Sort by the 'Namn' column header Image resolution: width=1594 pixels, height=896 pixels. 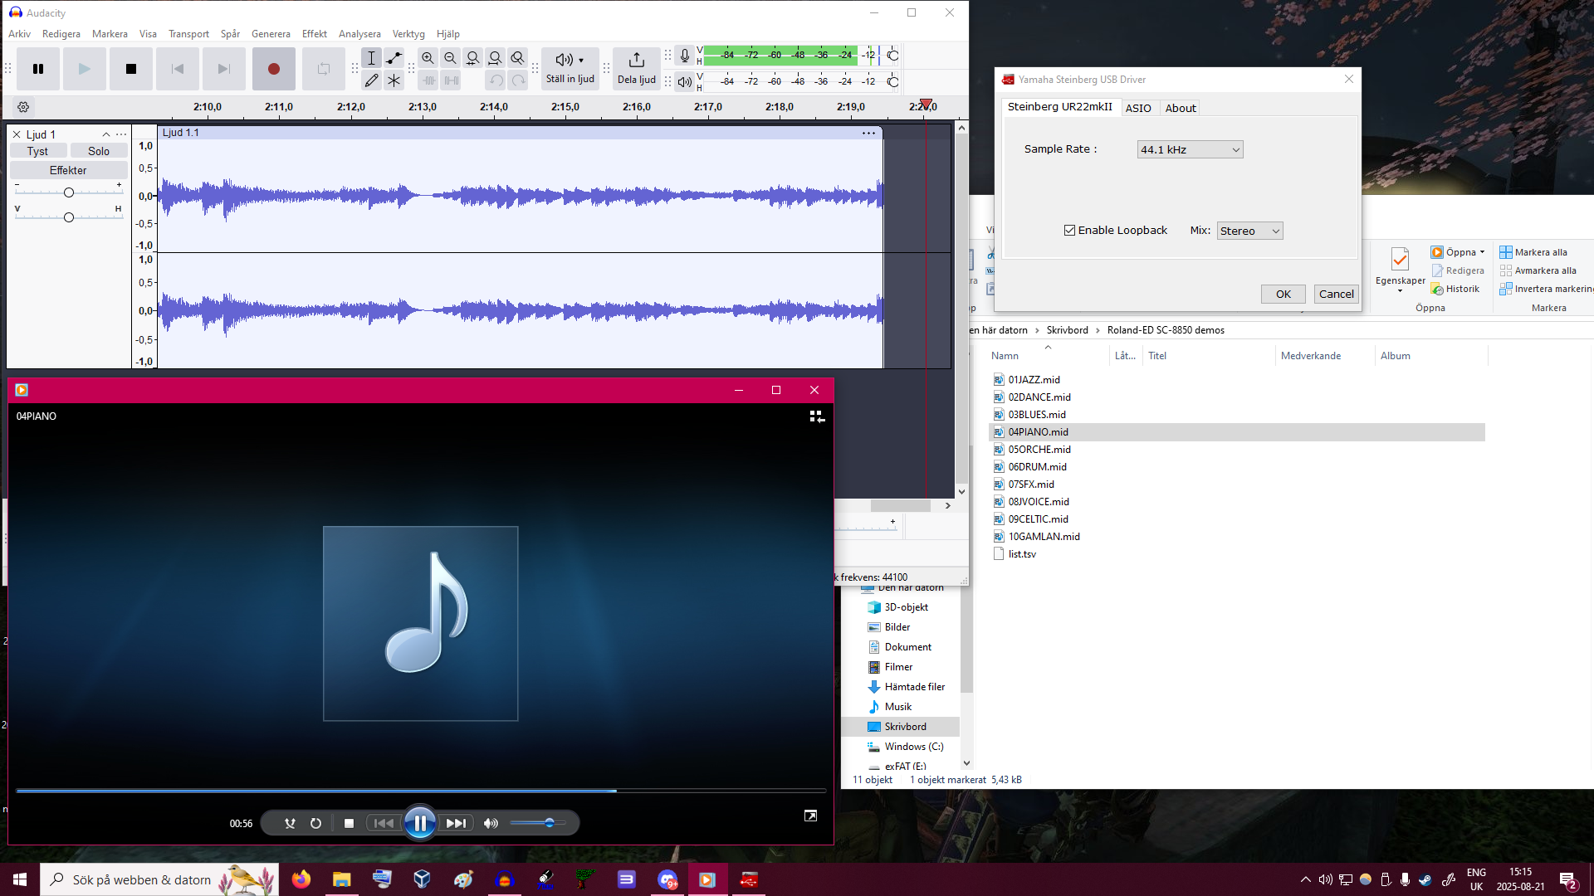coord(1005,356)
